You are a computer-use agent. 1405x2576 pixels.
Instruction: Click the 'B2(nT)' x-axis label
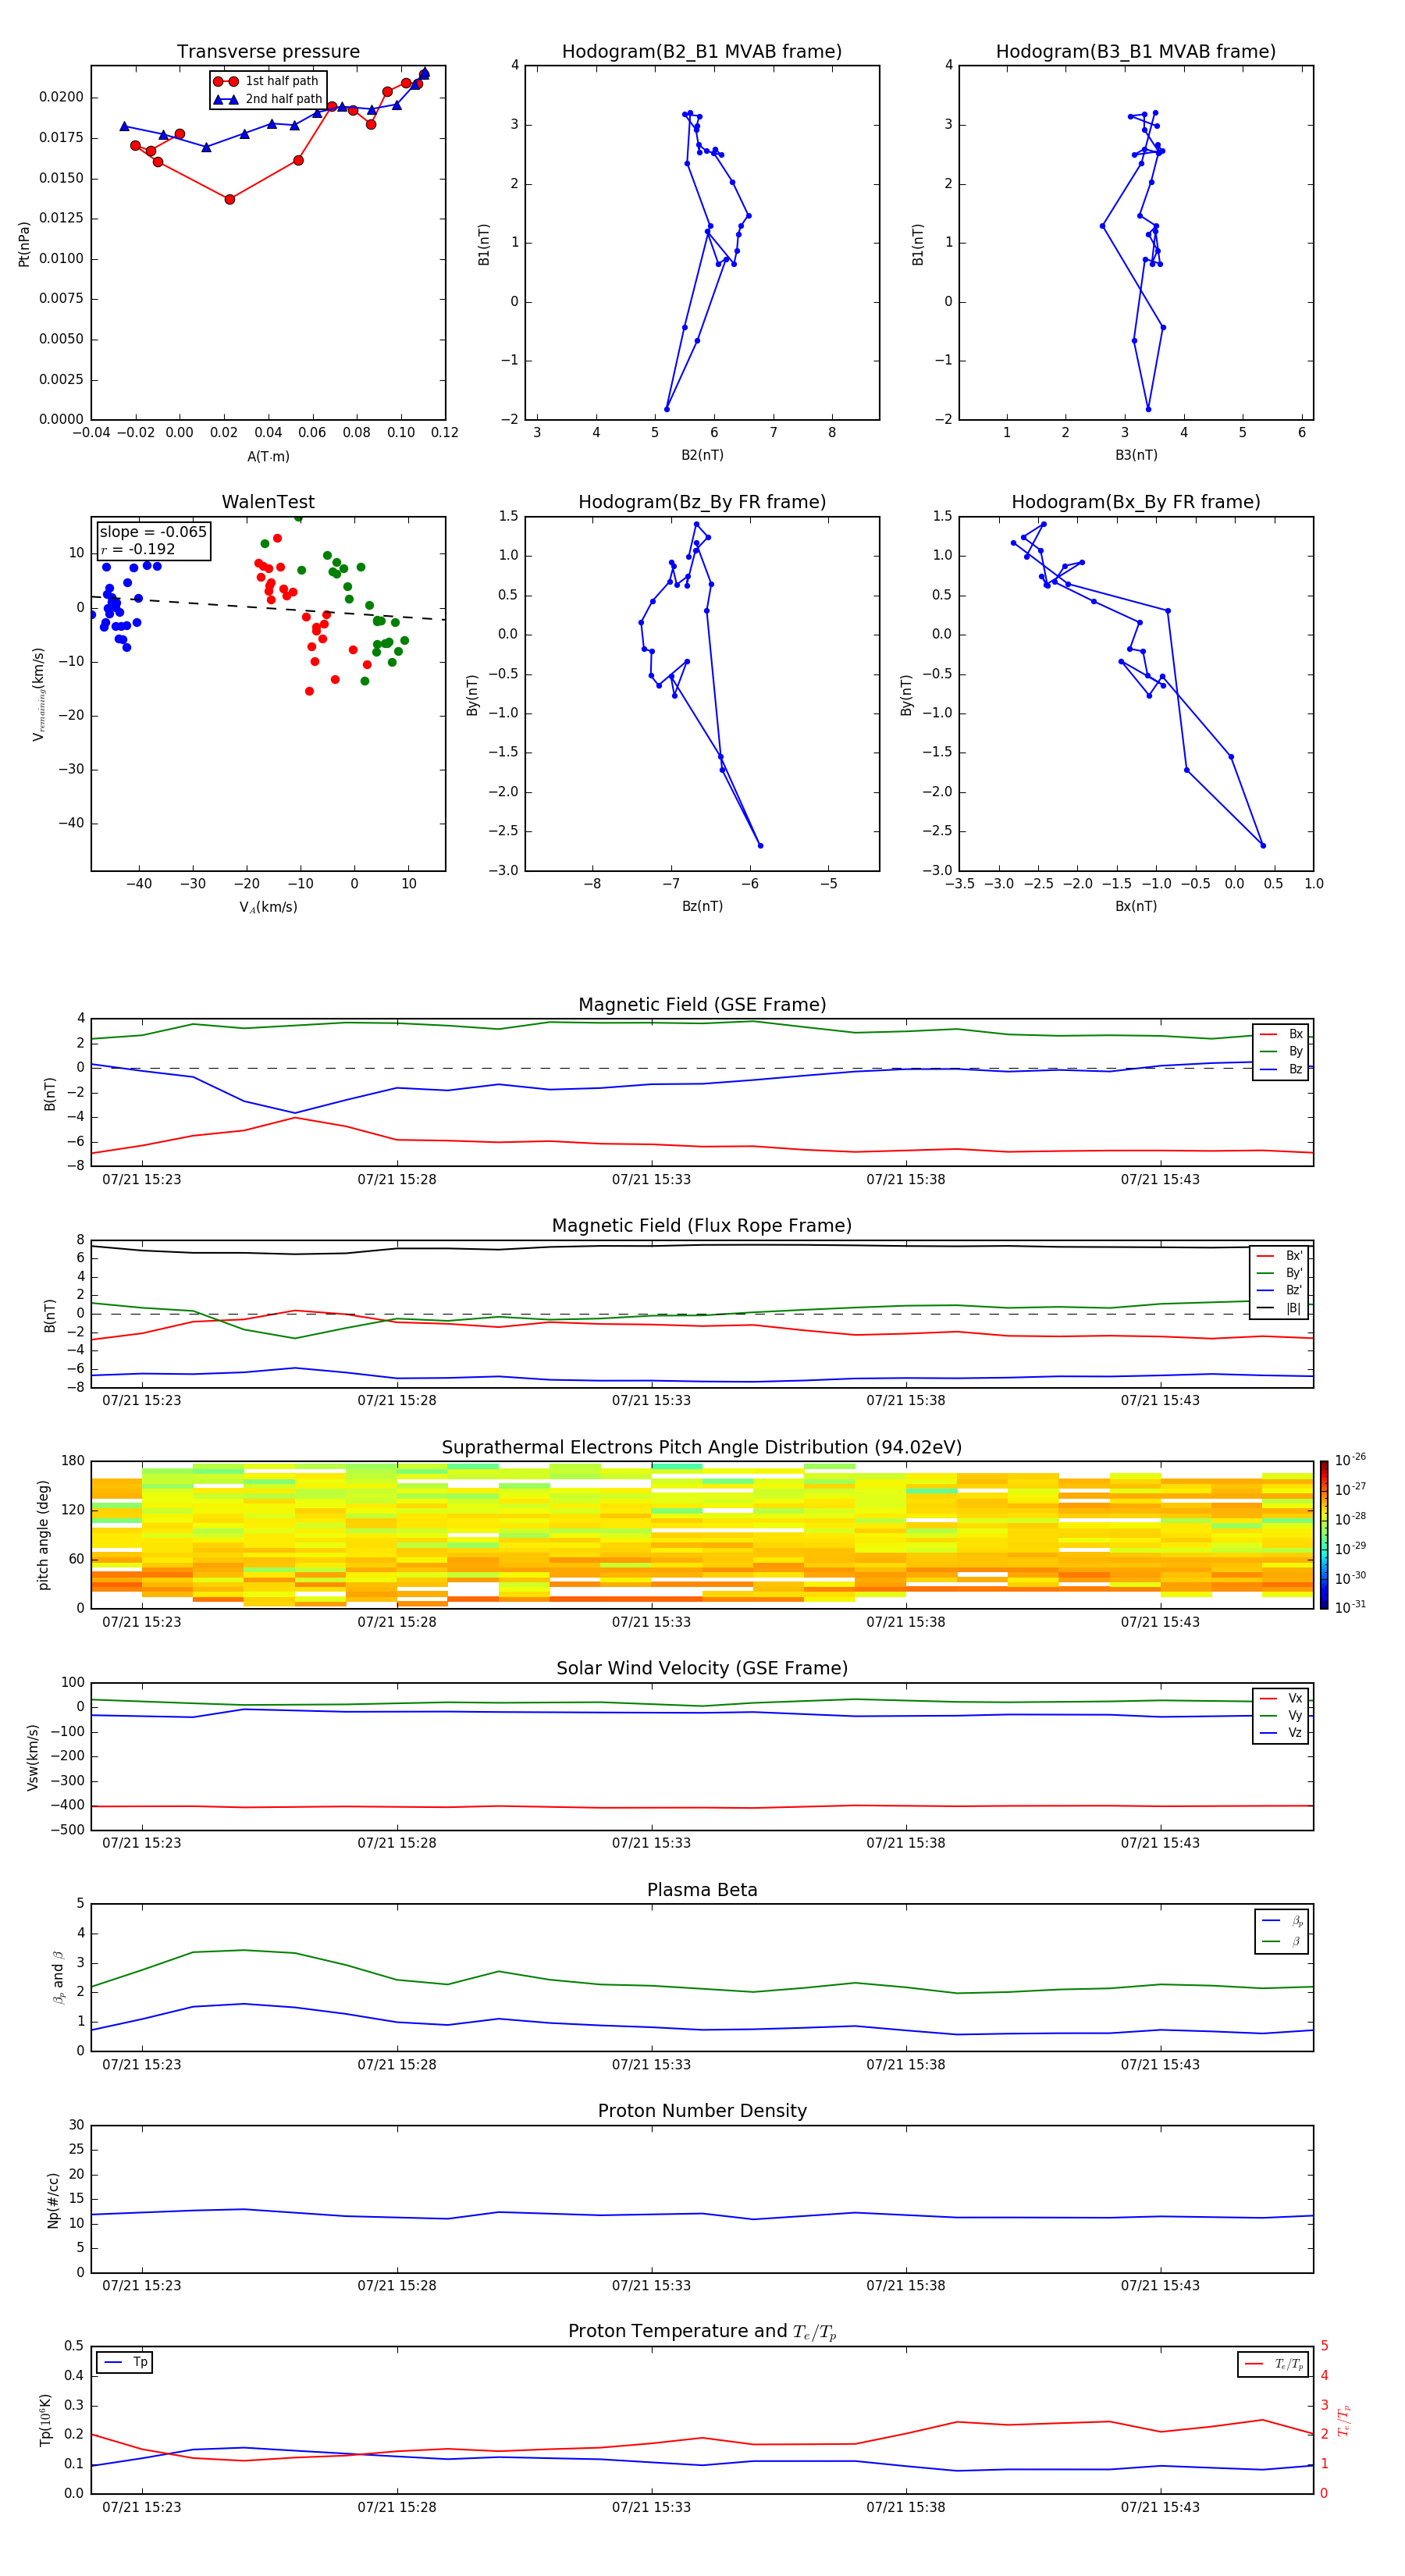702,455
